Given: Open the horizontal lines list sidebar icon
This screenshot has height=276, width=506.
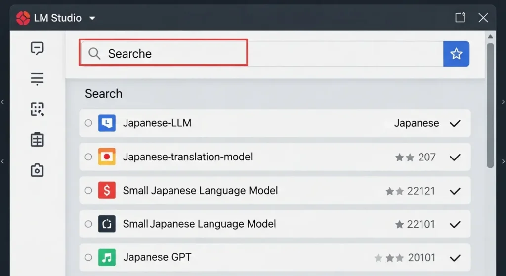Looking at the screenshot, I should click(37, 79).
